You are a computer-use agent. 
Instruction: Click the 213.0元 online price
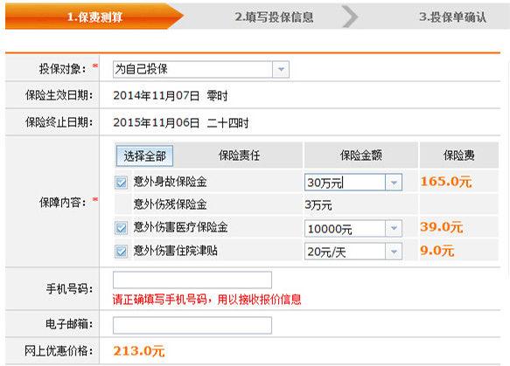pyautogui.click(x=139, y=351)
